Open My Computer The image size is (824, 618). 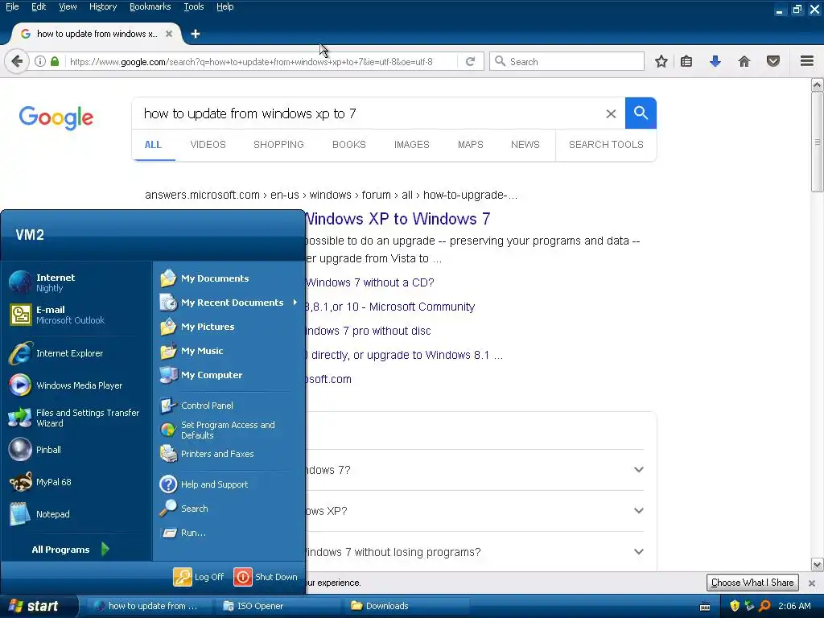(201, 375)
